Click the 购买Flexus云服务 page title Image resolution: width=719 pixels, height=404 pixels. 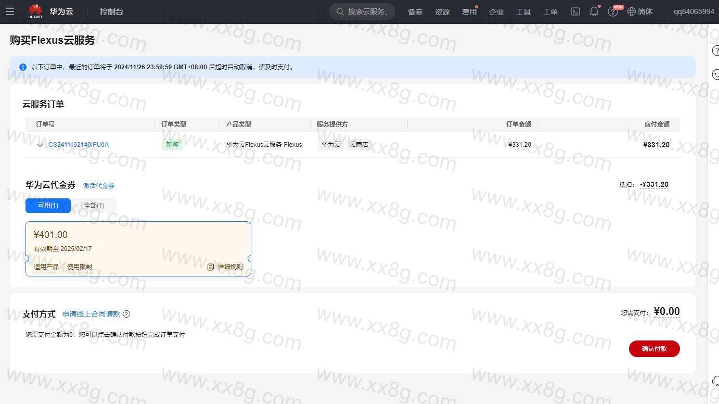52,40
